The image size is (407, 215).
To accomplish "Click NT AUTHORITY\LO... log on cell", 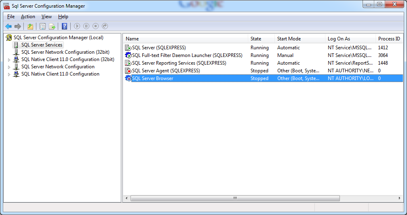I will tap(351, 78).
